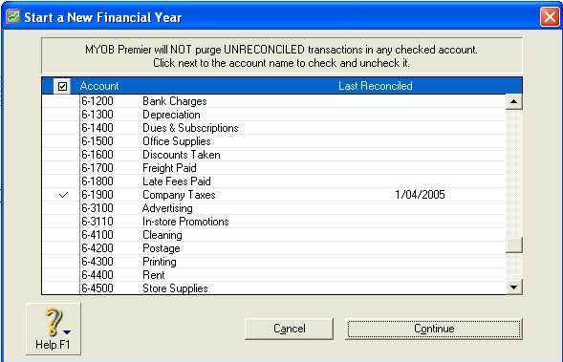The width and height of the screenshot is (563, 362).
Task: Select the Depreciation account name
Action: pos(171,115)
